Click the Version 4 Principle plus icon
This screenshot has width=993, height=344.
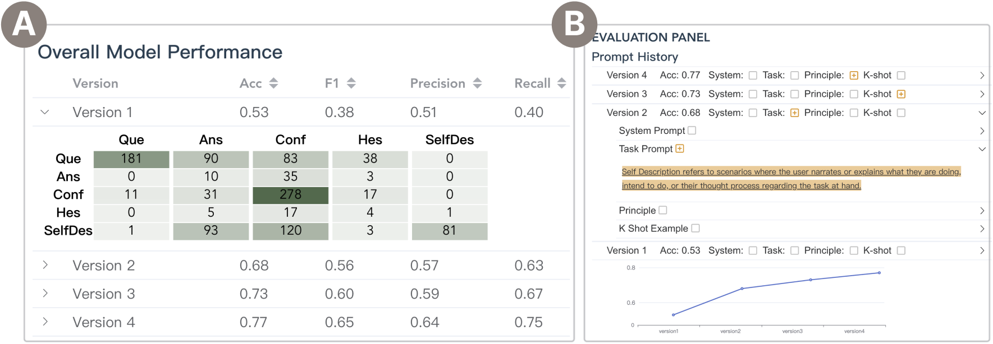click(x=854, y=76)
